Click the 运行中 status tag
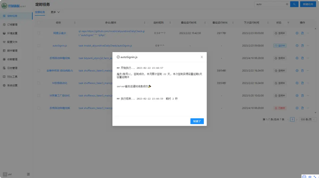The image size is (319, 178). tap(280, 46)
